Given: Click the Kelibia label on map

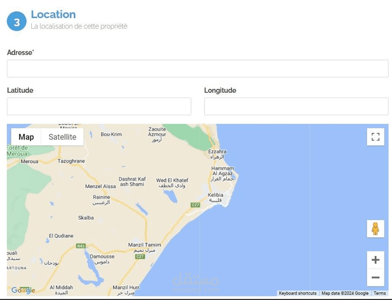Looking at the screenshot, I should [x=215, y=197].
